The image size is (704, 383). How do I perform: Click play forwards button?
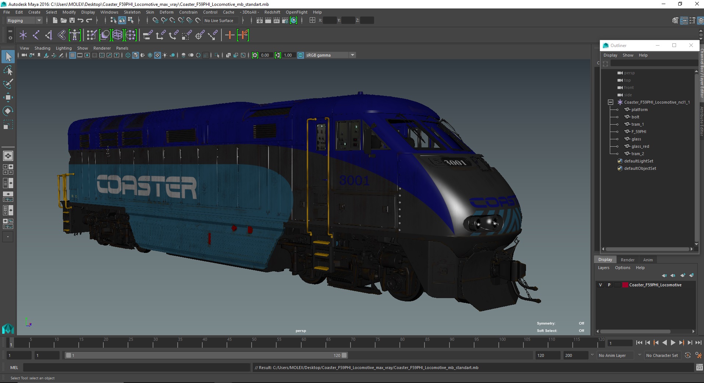pos(673,343)
